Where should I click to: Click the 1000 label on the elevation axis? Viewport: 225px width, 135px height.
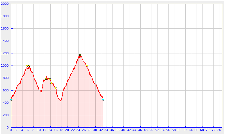(5, 66)
